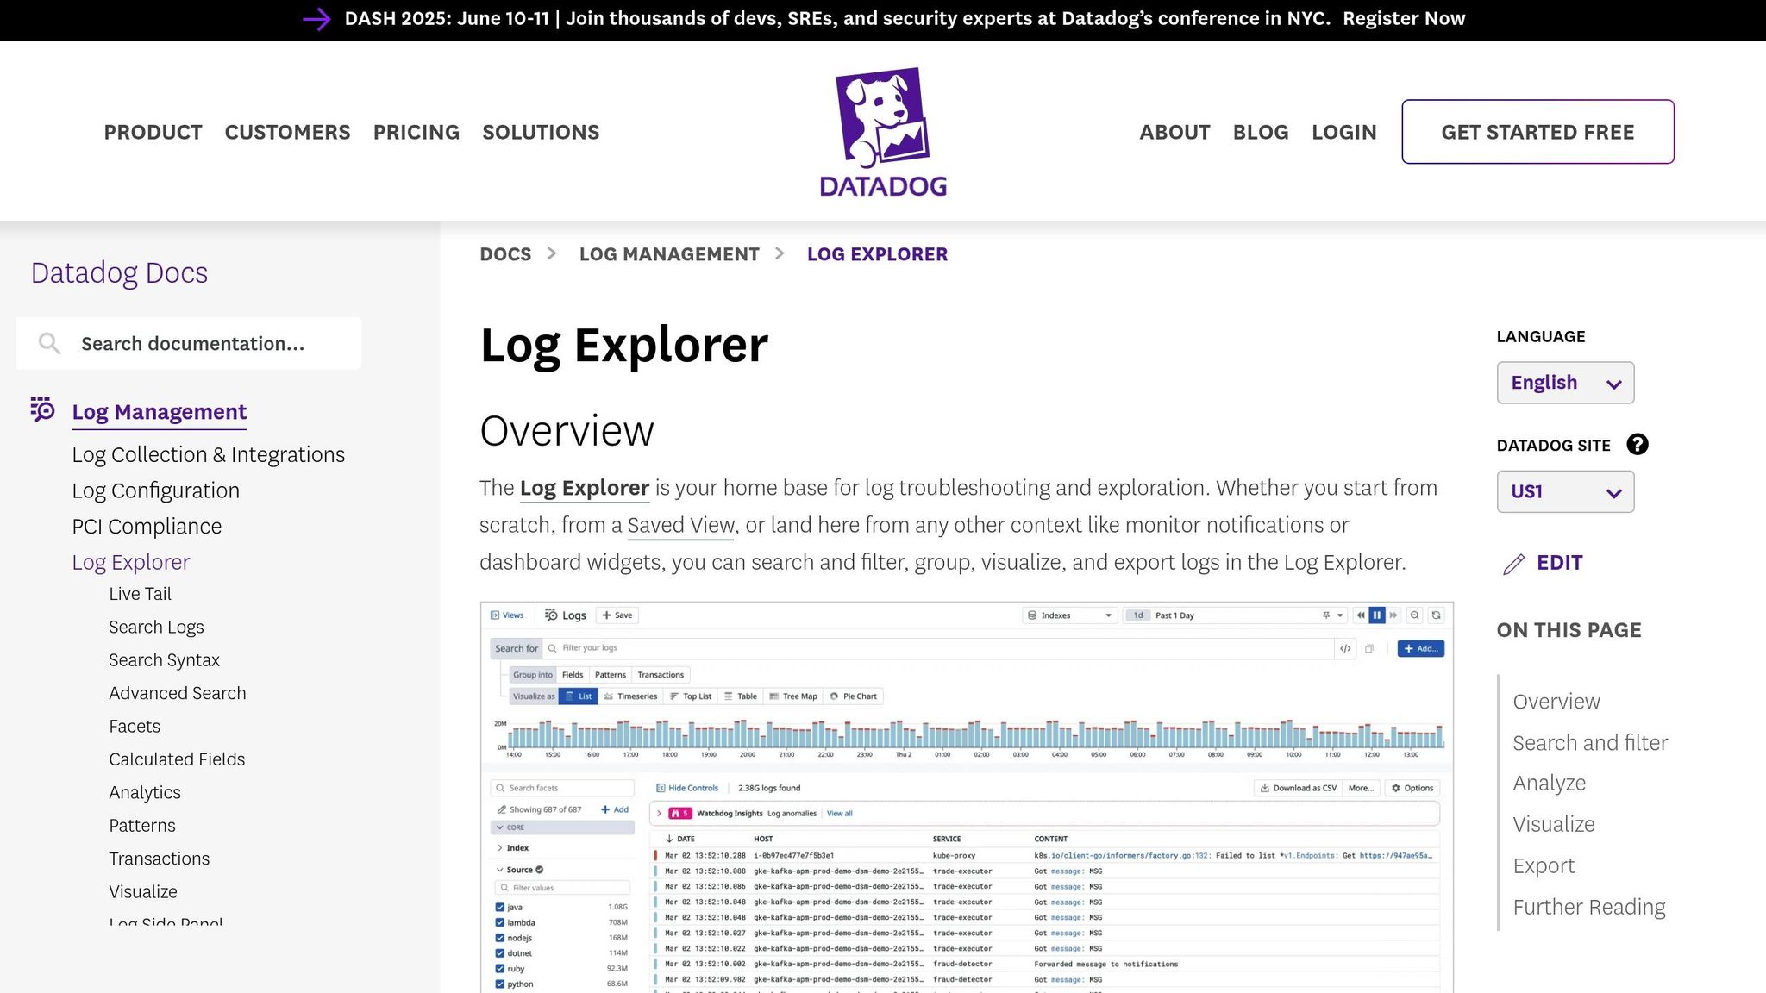
Task: Go to the PRICING page
Action: (416, 132)
